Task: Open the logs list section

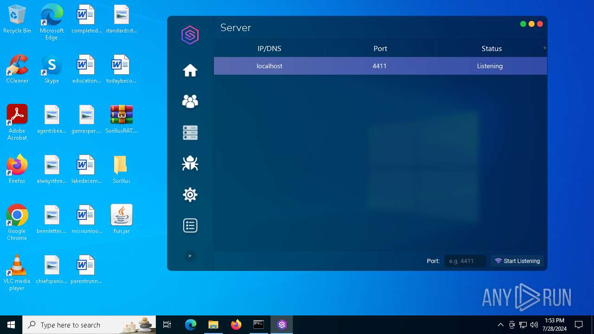Action: pyautogui.click(x=190, y=225)
